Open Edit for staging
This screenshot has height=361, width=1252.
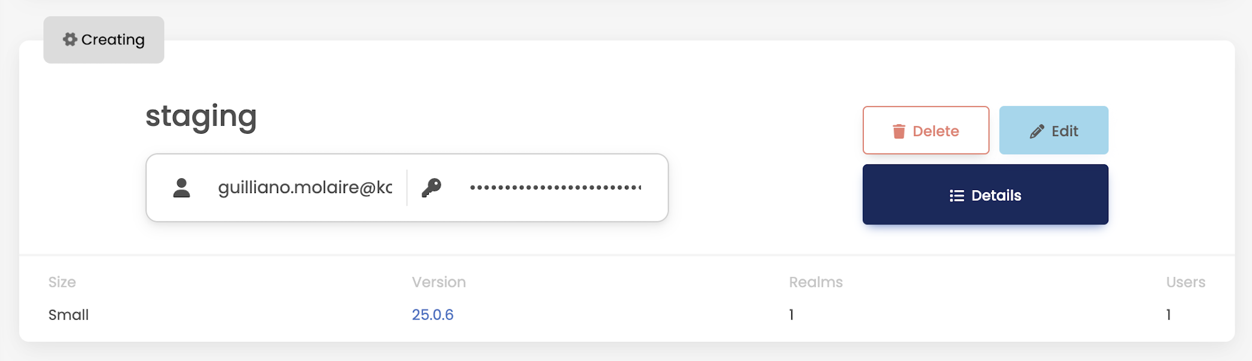click(1054, 130)
